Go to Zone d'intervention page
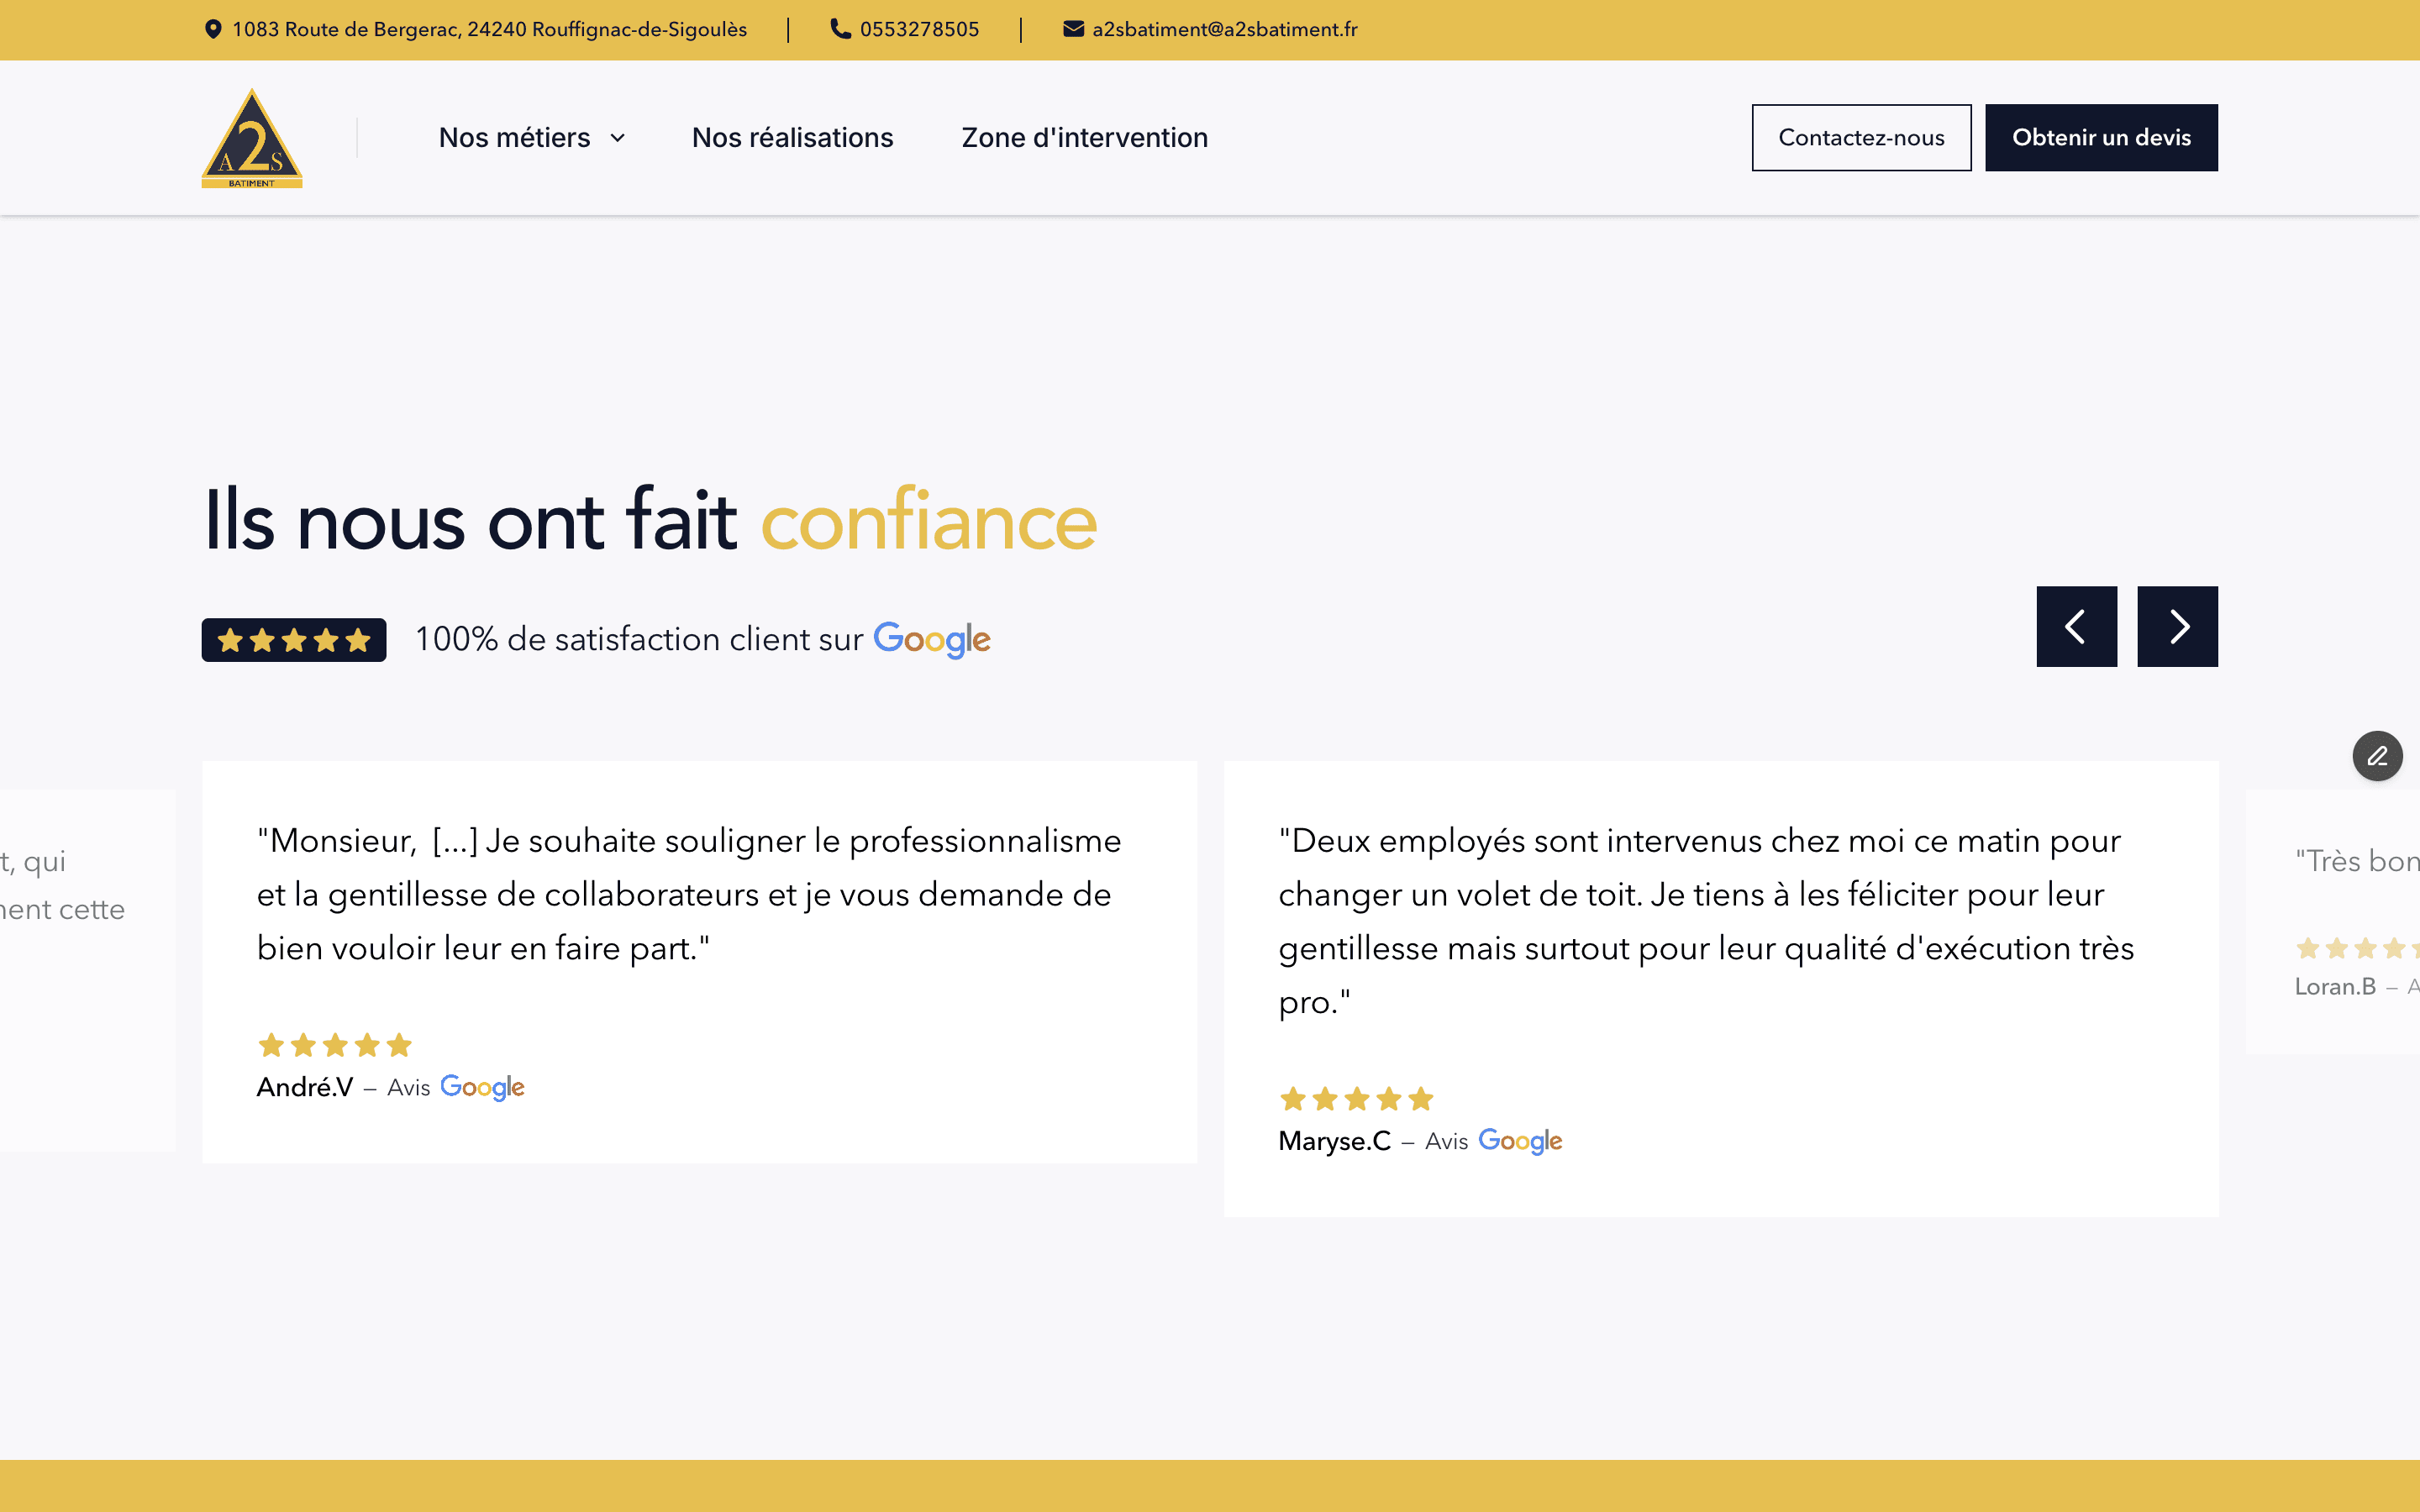The width and height of the screenshot is (2420, 1512). pos(1084,138)
